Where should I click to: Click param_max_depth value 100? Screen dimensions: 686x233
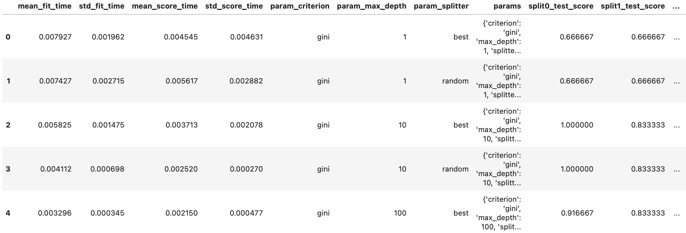tap(400, 213)
